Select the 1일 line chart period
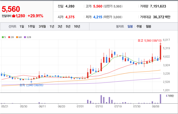This screenshot has width=178, height=114. (22, 26)
